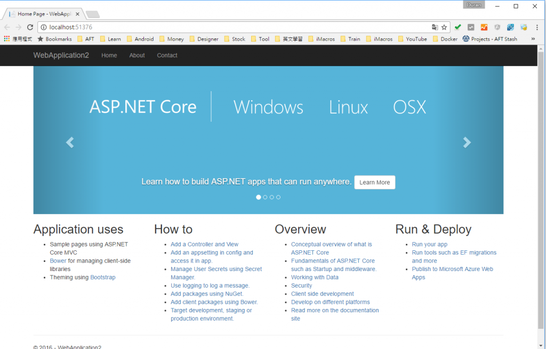Select the second carousel indicator dot
546x349 pixels.
(265, 197)
